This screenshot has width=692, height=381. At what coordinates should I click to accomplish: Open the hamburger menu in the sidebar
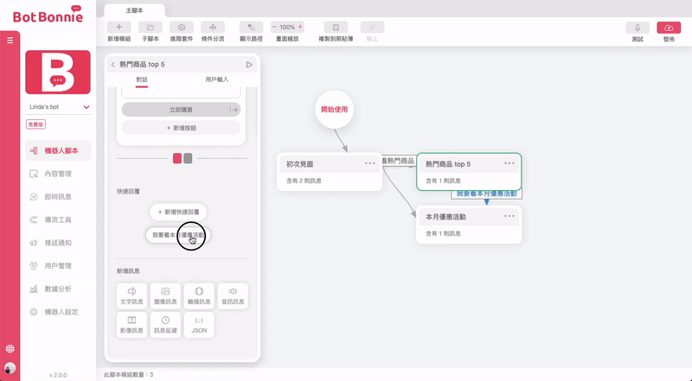click(10, 40)
